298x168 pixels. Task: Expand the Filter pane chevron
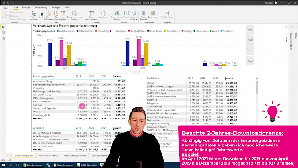pos(287,27)
